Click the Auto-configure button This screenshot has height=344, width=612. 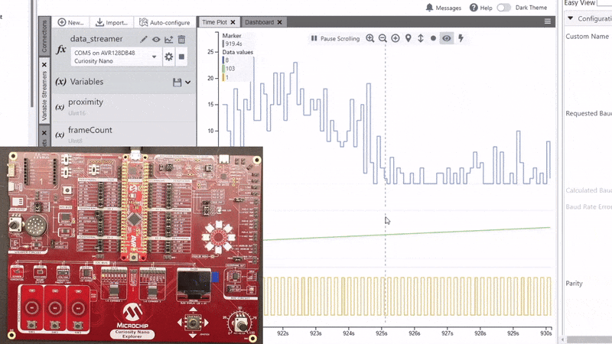(x=164, y=22)
